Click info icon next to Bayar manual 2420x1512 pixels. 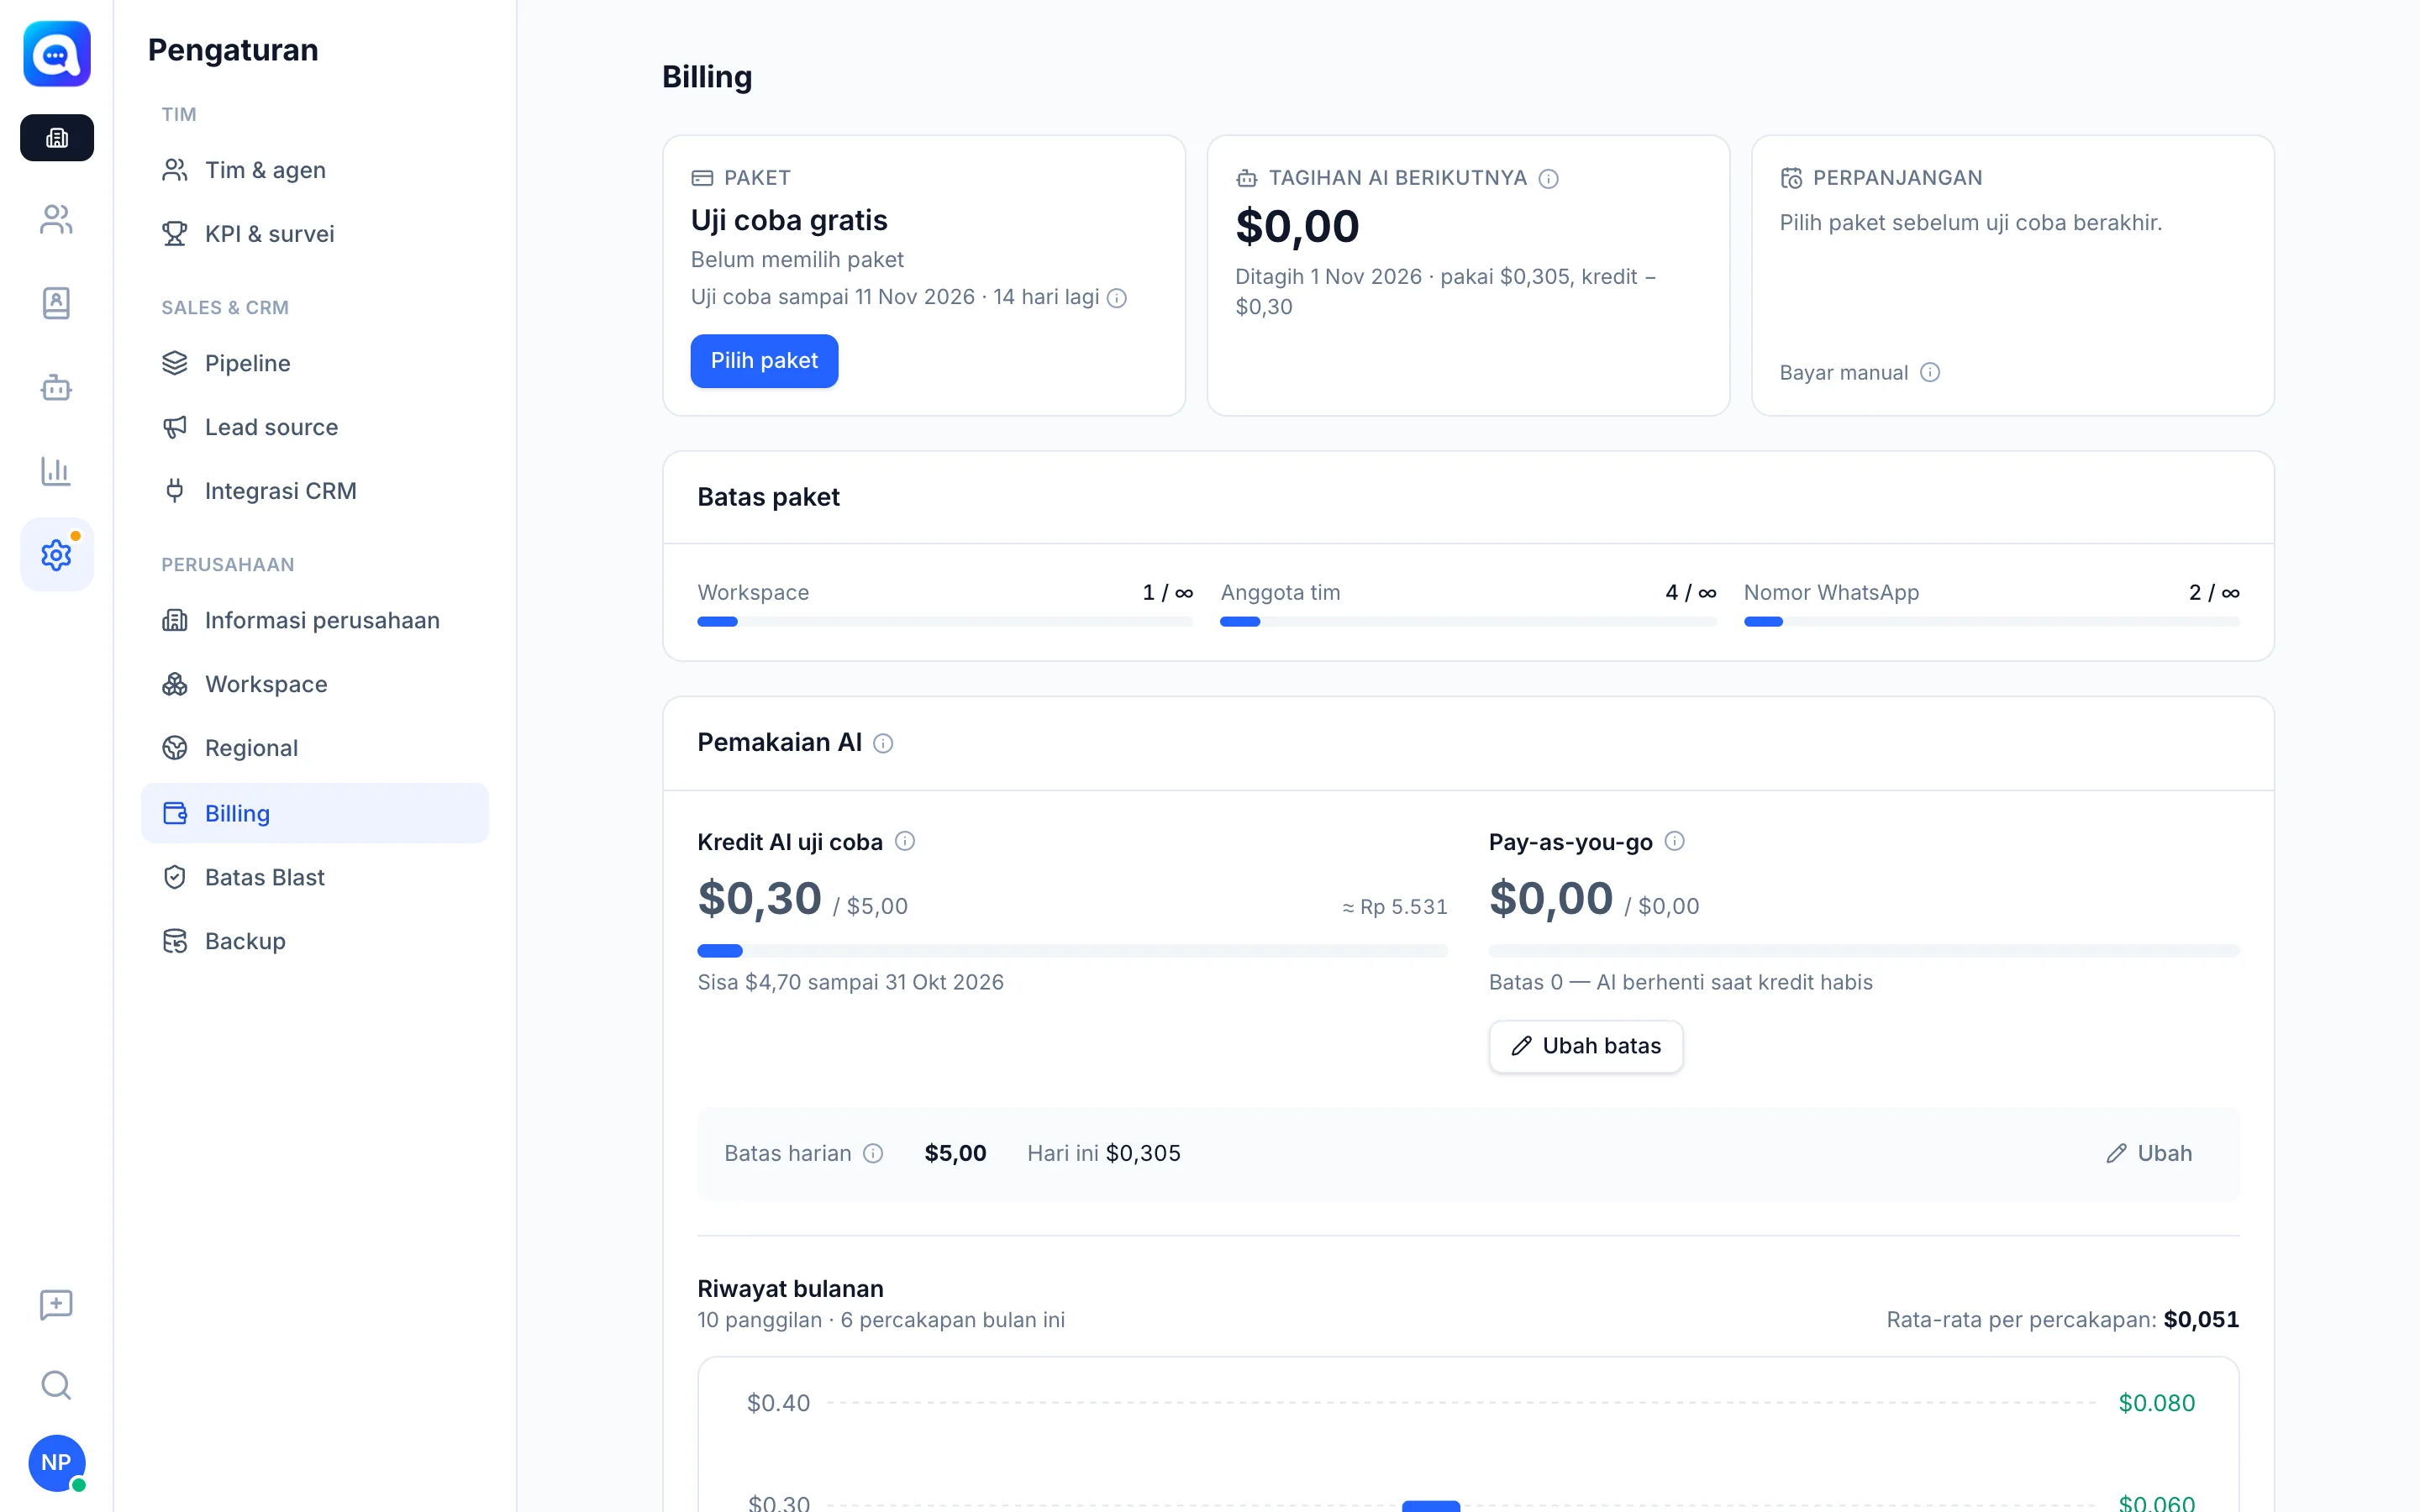pos(1930,373)
